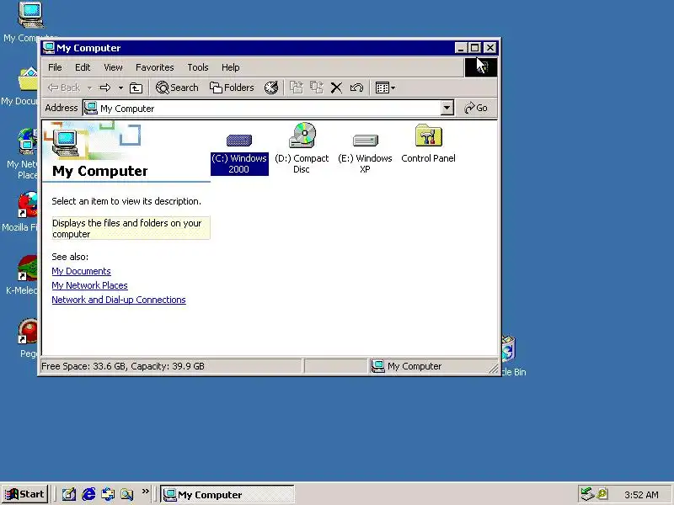This screenshot has height=505, width=674.
Task: Open the Back history dropdown arrow
Action: point(89,88)
